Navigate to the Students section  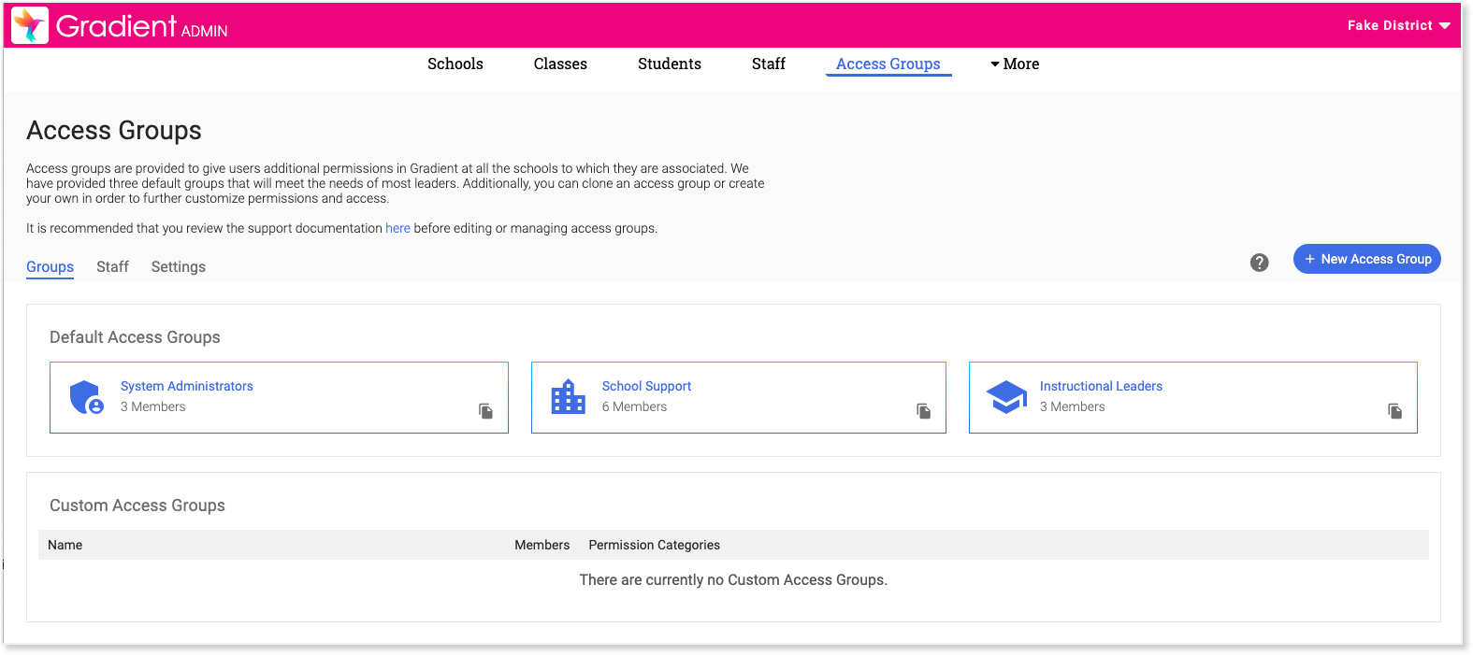(670, 64)
